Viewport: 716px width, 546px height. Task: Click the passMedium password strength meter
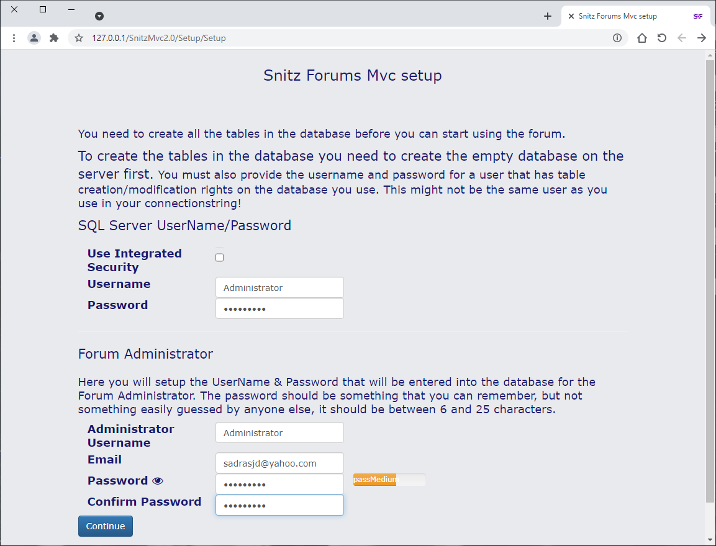click(389, 480)
